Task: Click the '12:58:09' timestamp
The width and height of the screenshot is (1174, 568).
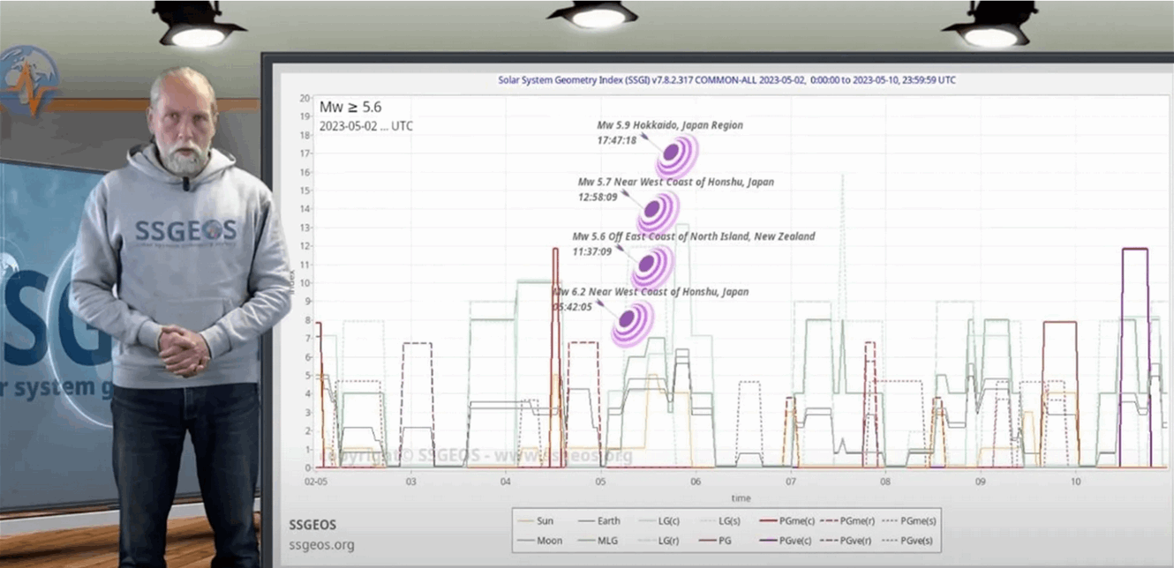Action: (598, 196)
